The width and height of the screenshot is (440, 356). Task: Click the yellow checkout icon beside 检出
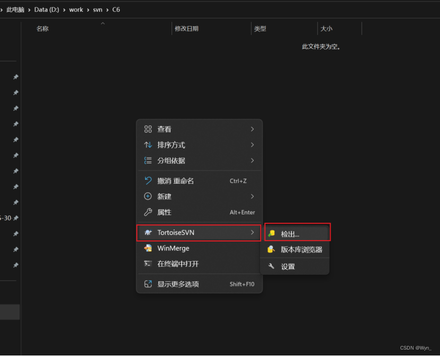[272, 232]
